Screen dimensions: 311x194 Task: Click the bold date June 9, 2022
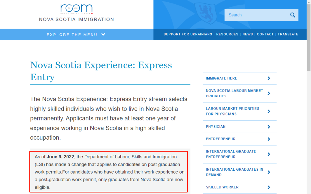tap(60, 157)
